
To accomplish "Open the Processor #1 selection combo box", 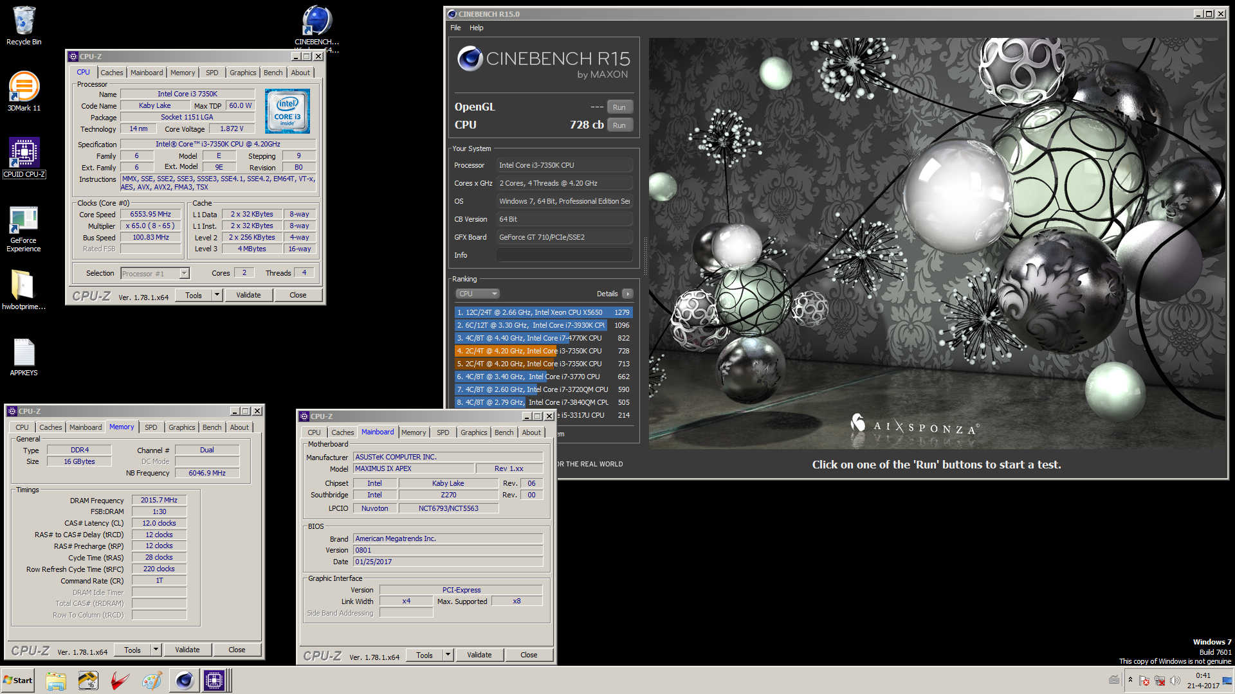I will pyautogui.click(x=155, y=274).
